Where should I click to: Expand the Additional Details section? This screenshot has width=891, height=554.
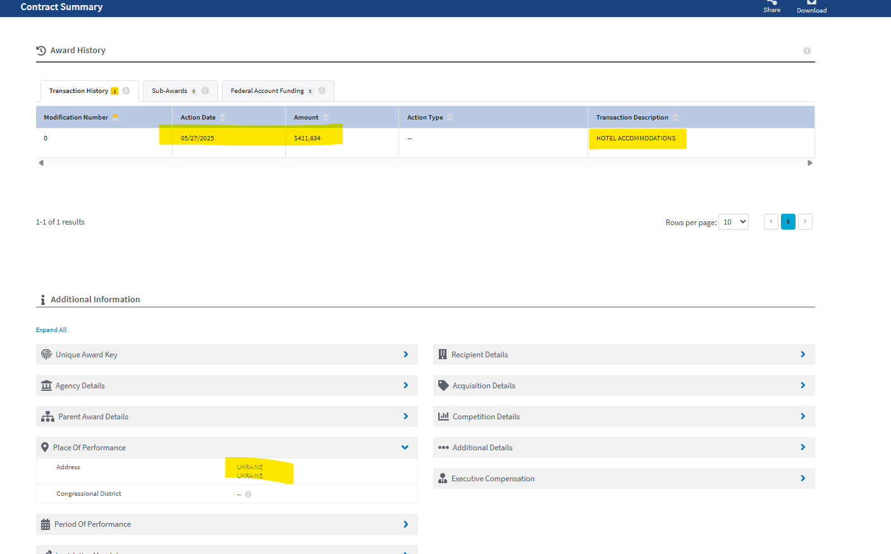click(624, 447)
